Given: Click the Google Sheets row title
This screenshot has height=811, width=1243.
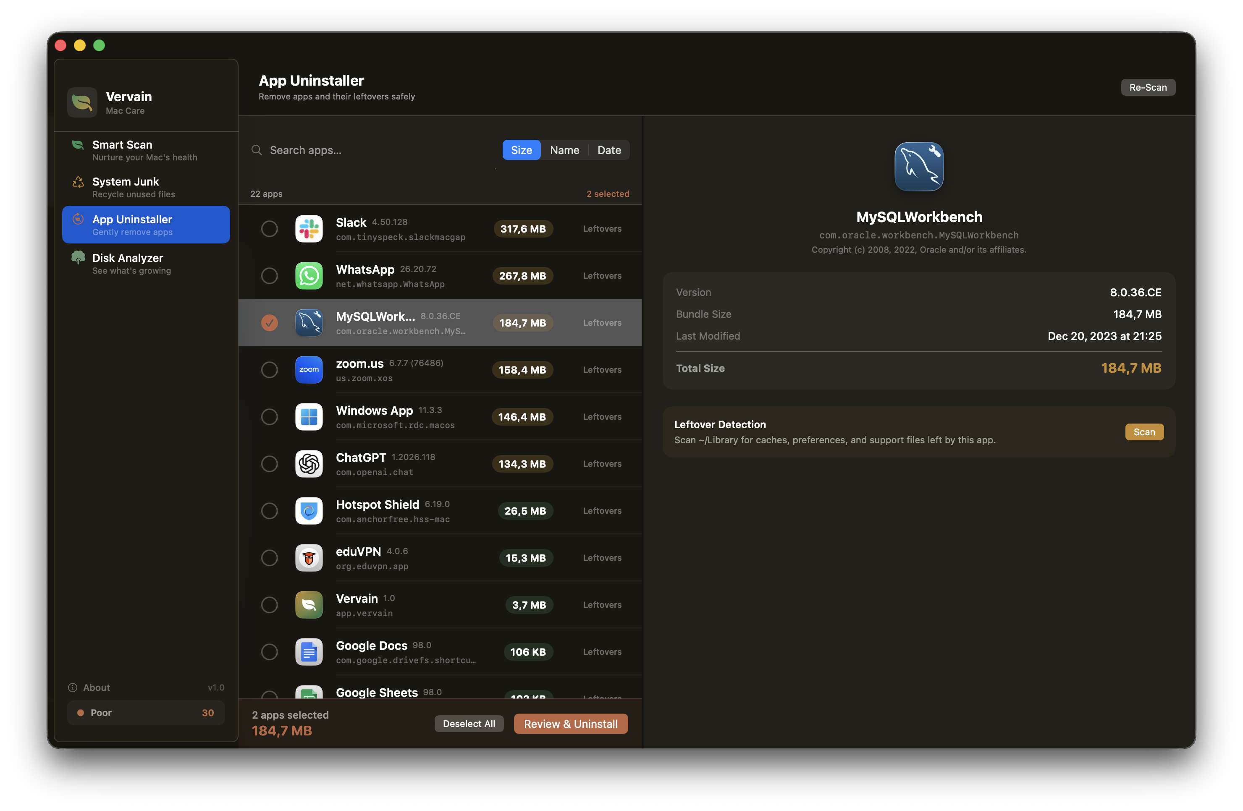Looking at the screenshot, I should point(377,693).
